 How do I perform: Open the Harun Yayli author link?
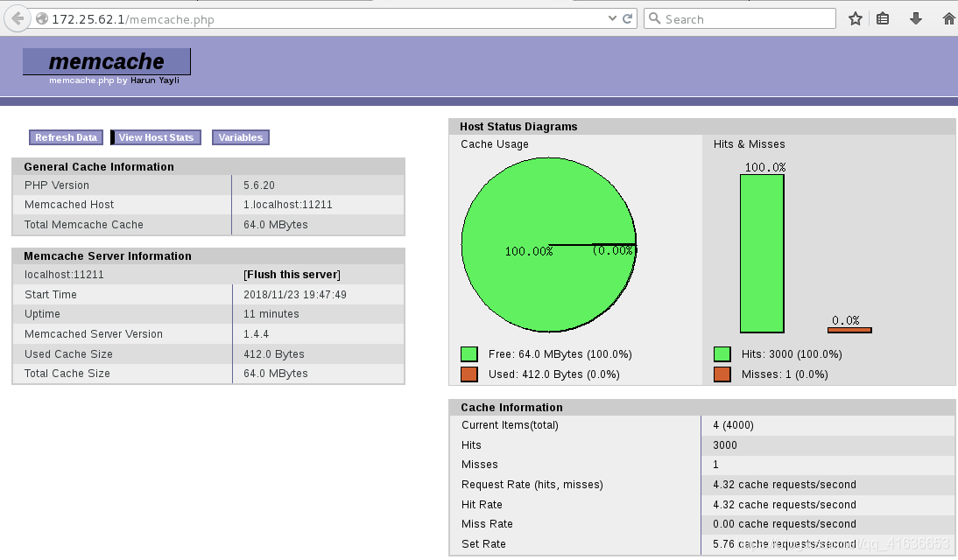coord(155,80)
